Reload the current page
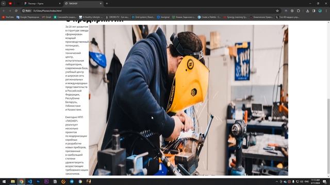 tap(16, 11)
